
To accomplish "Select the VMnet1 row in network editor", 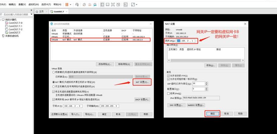I will point(101,37).
